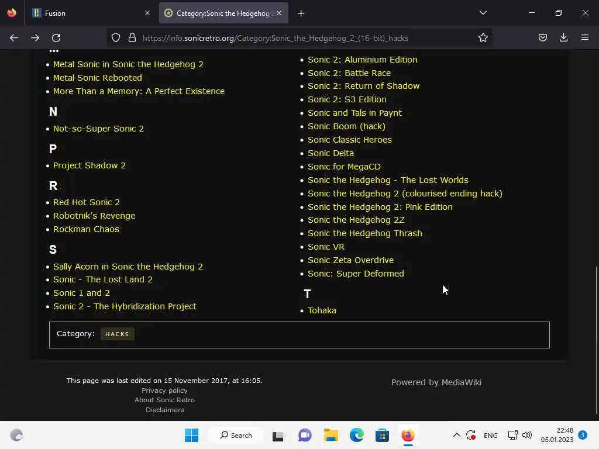Open Metal Sonic in Sonic the Hedgehog 2
The width and height of the screenshot is (599, 449).
pos(128,64)
